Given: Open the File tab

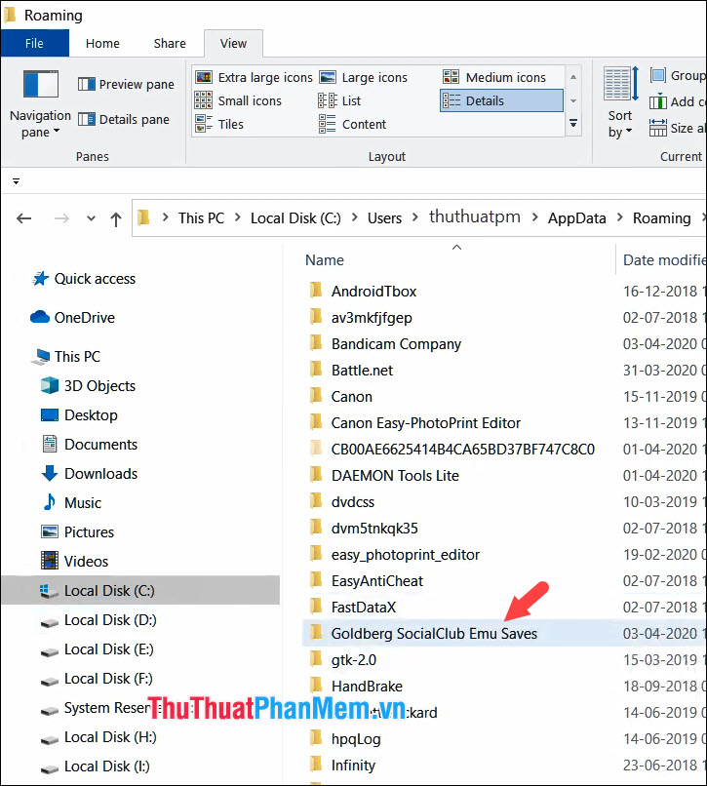Looking at the screenshot, I should pos(34,43).
